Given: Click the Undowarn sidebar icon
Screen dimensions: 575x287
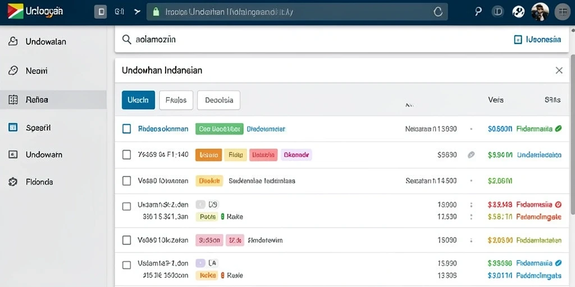Looking at the screenshot, I should (x=13, y=155).
